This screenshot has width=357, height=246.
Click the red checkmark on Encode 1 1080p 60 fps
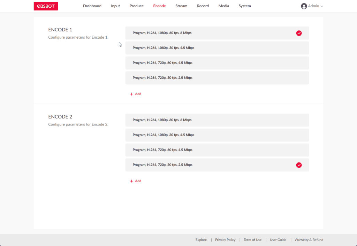[x=299, y=33]
